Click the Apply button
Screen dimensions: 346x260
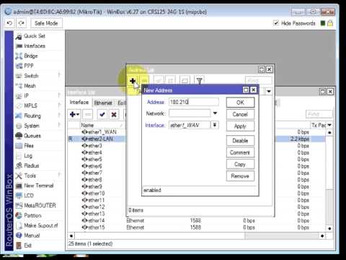pyautogui.click(x=240, y=126)
